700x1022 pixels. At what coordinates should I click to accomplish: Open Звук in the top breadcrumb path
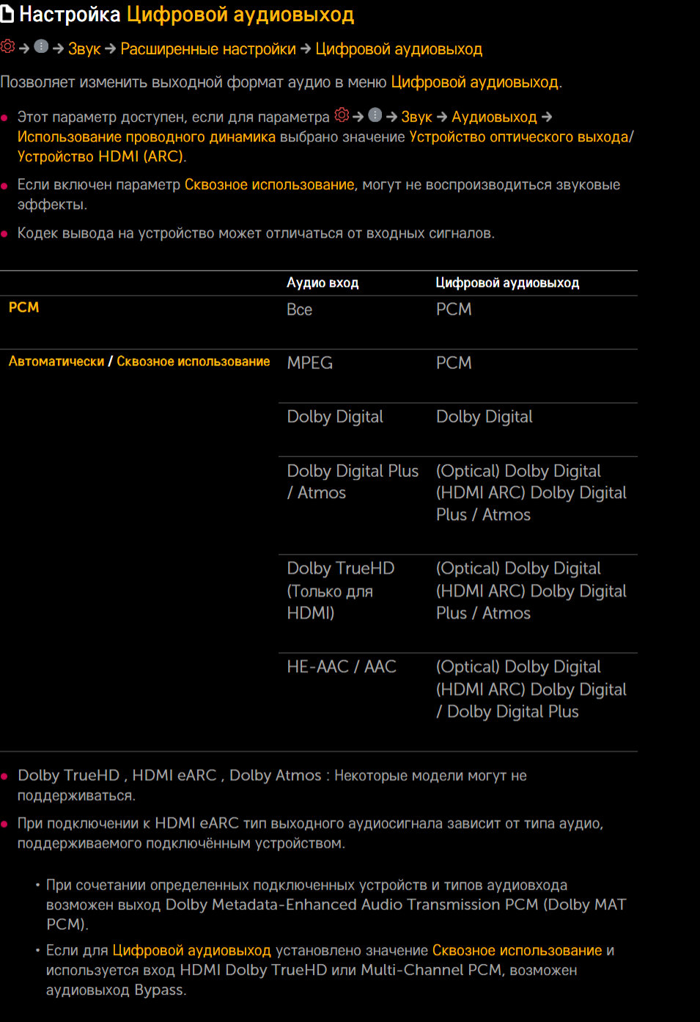(x=84, y=49)
